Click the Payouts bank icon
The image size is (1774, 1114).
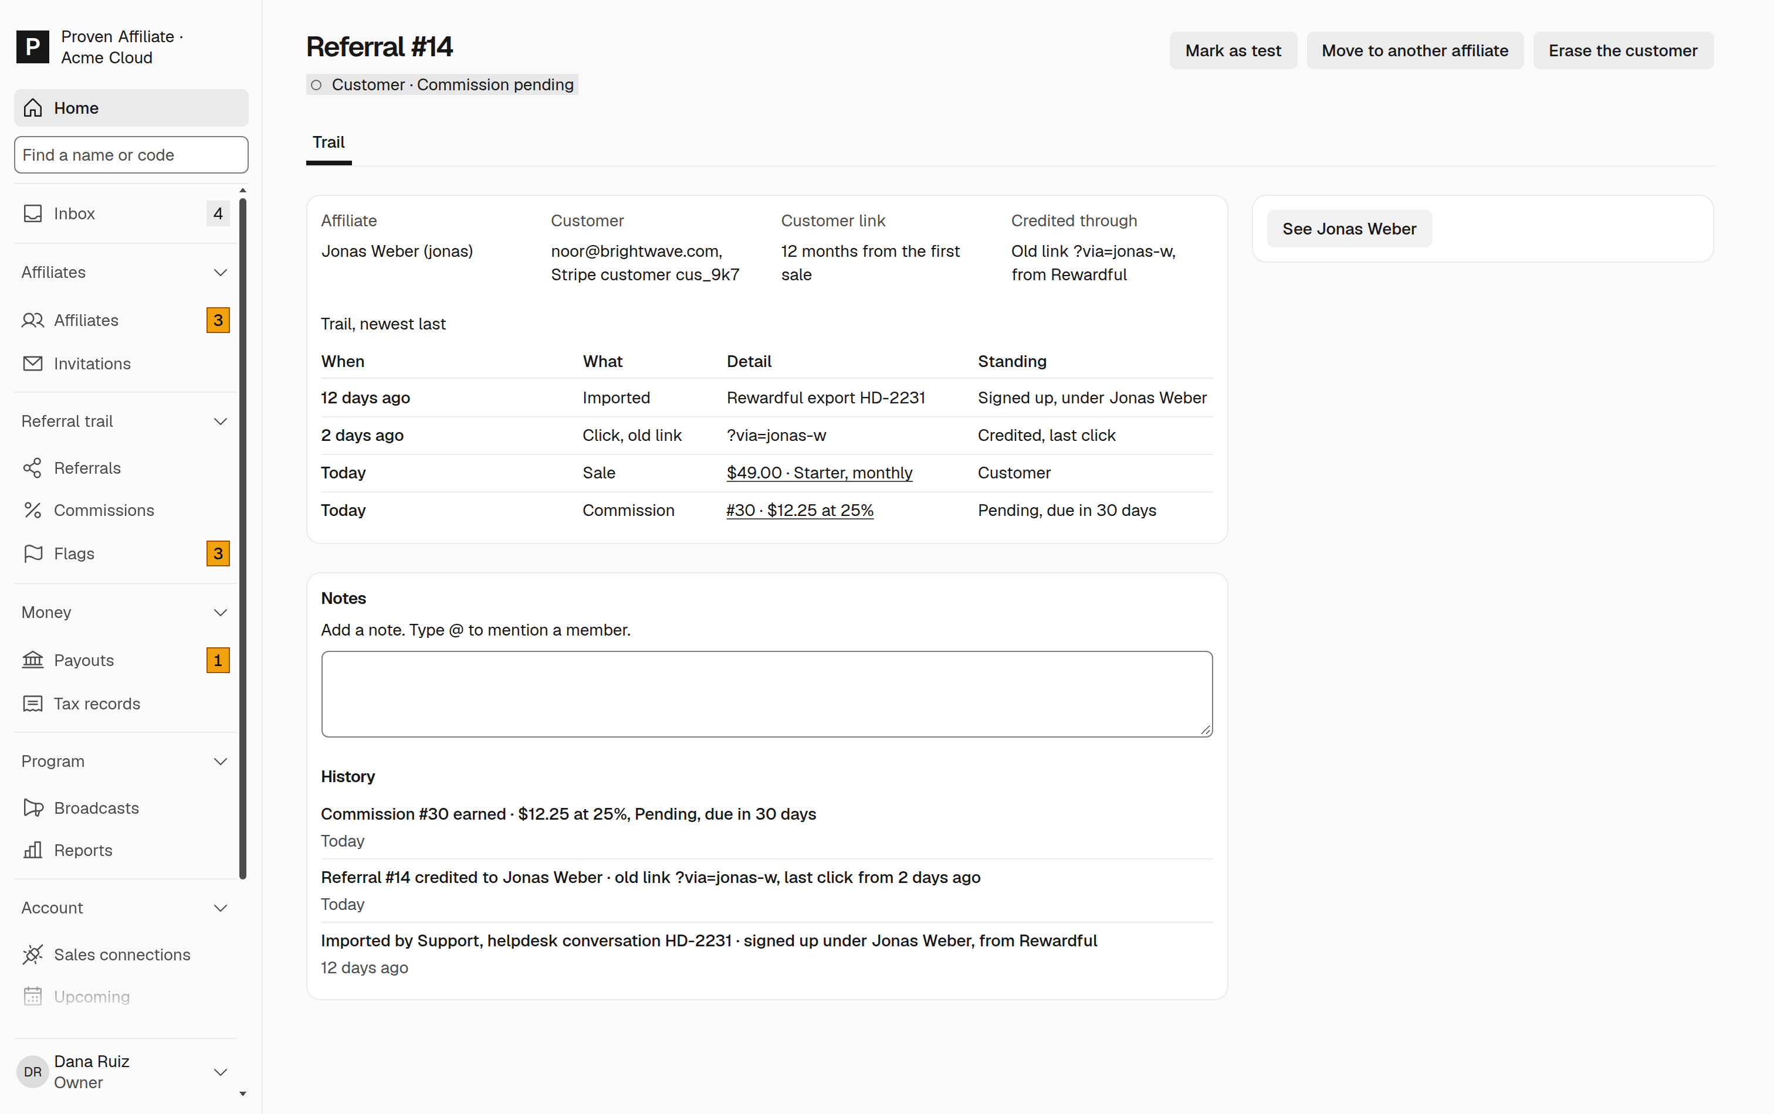click(x=33, y=660)
